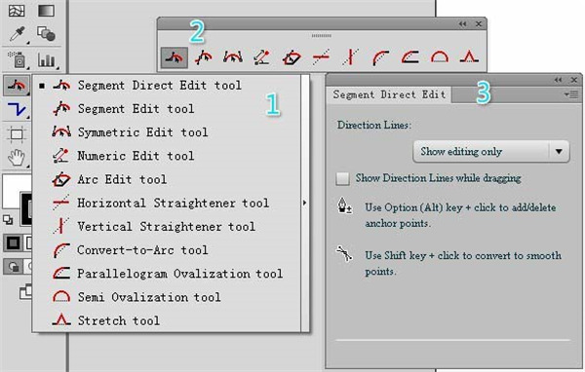Click the tearoff arrow of tool flyout
585x372 pixels.
click(x=305, y=203)
